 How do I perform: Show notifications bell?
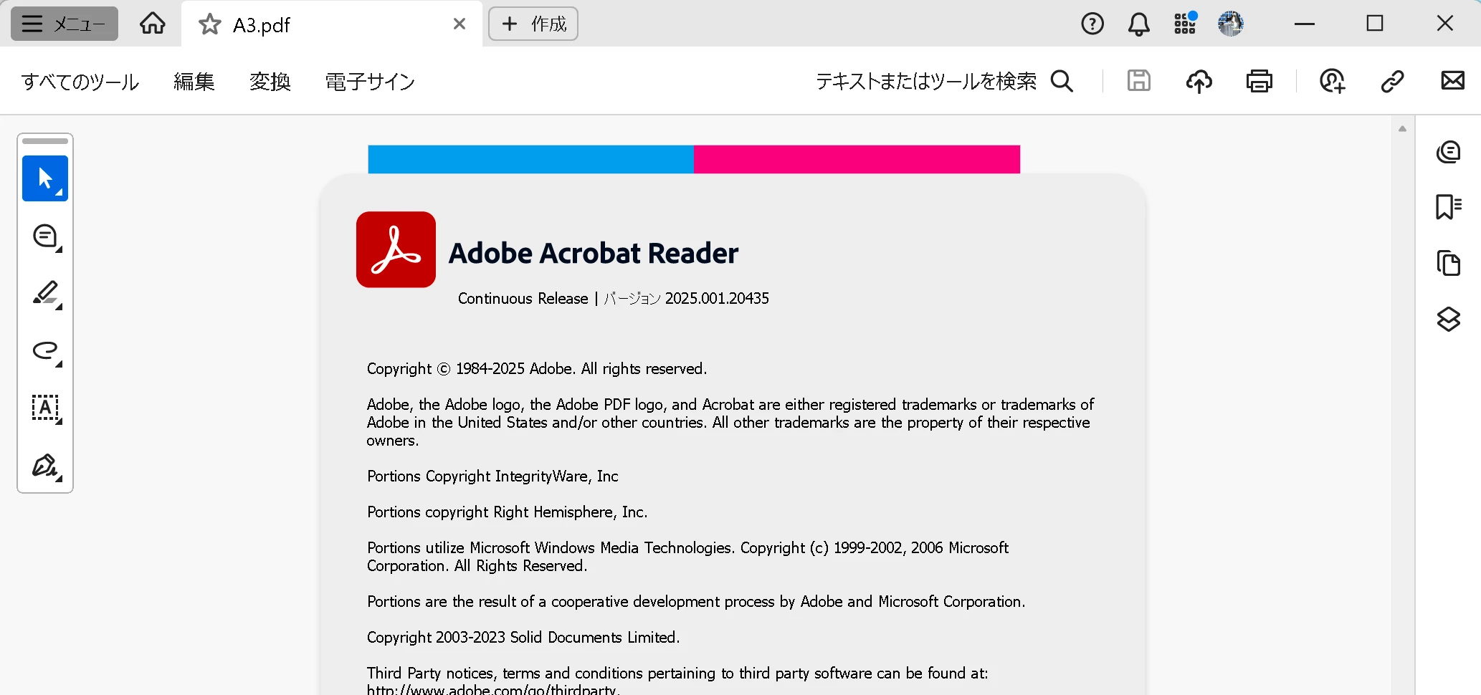point(1139,24)
